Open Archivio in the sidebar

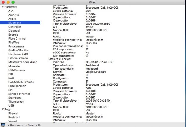14,15
